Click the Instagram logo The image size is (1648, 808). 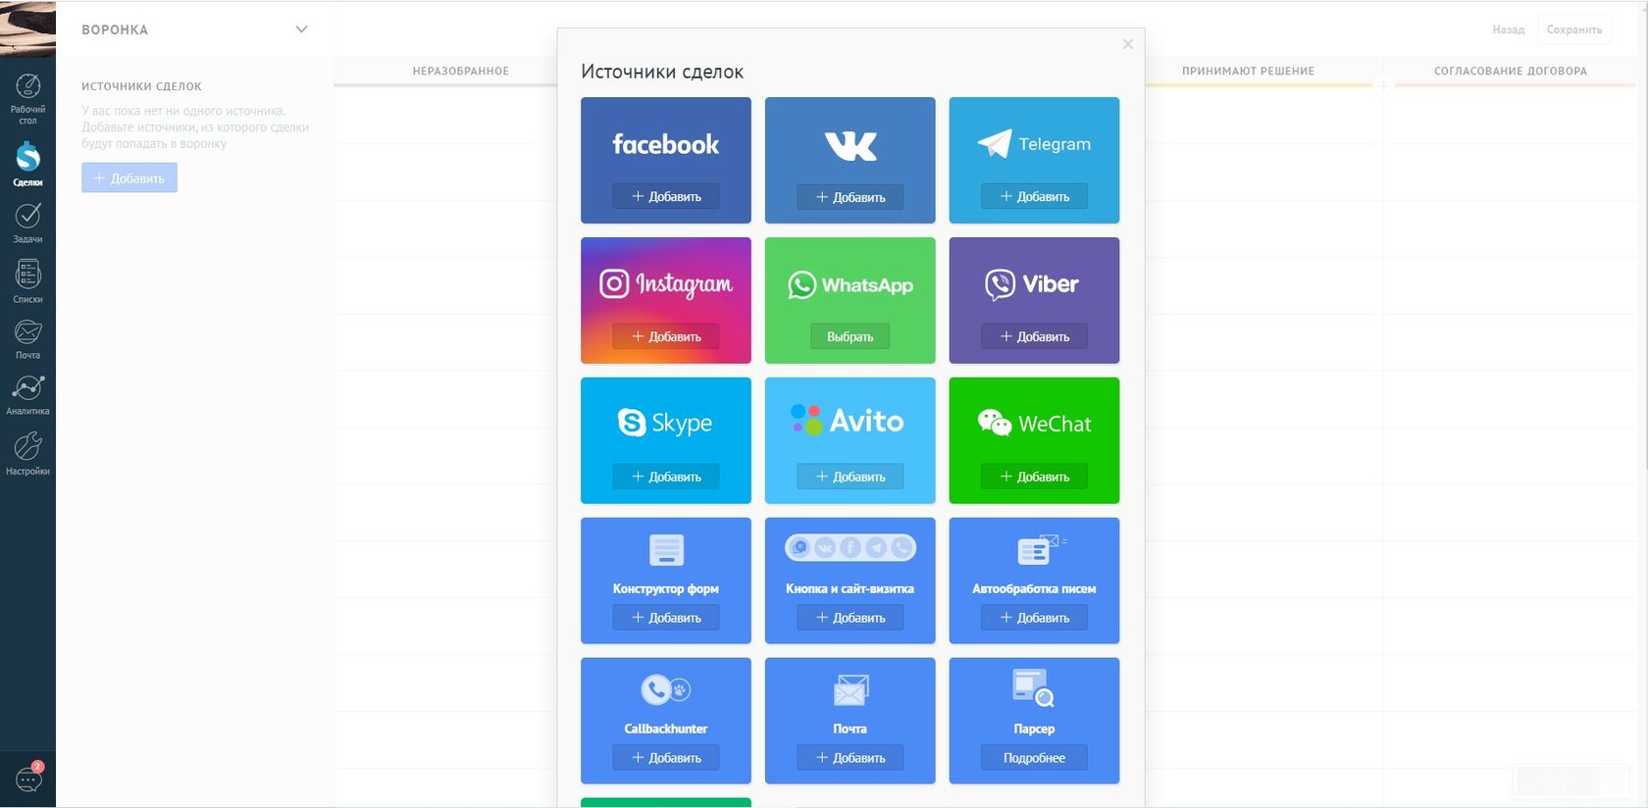click(666, 284)
